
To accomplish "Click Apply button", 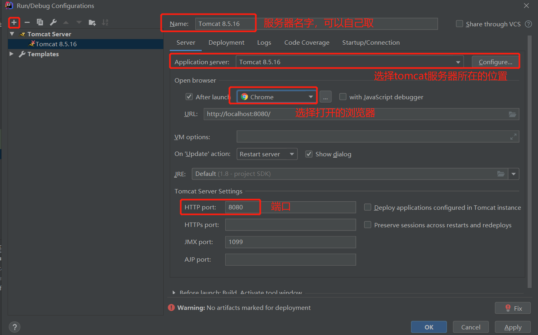I will click(x=513, y=327).
